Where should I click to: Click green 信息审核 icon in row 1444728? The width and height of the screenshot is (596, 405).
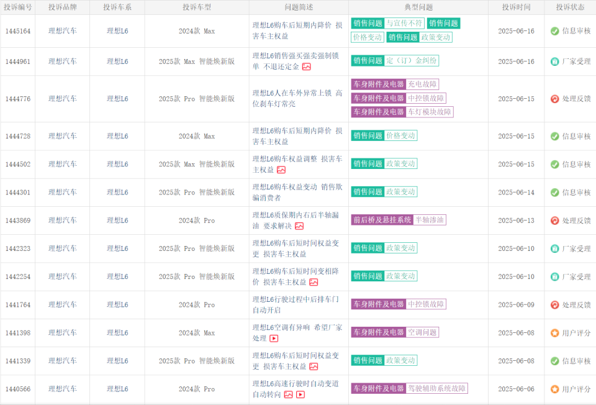(x=554, y=136)
